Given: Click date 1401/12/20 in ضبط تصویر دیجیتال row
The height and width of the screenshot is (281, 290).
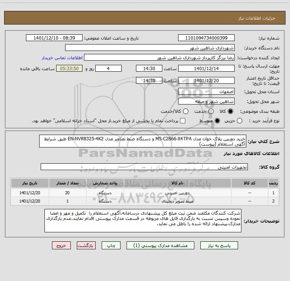Looking at the screenshot, I should click(x=30, y=201).
